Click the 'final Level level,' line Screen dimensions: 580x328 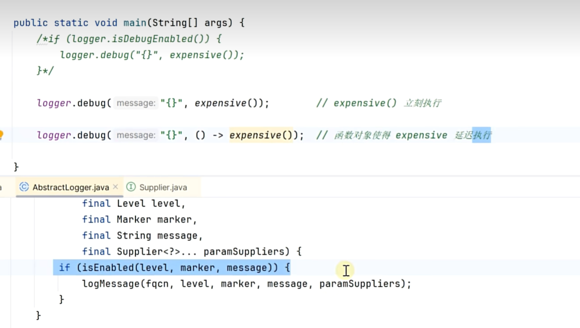point(133,203)
